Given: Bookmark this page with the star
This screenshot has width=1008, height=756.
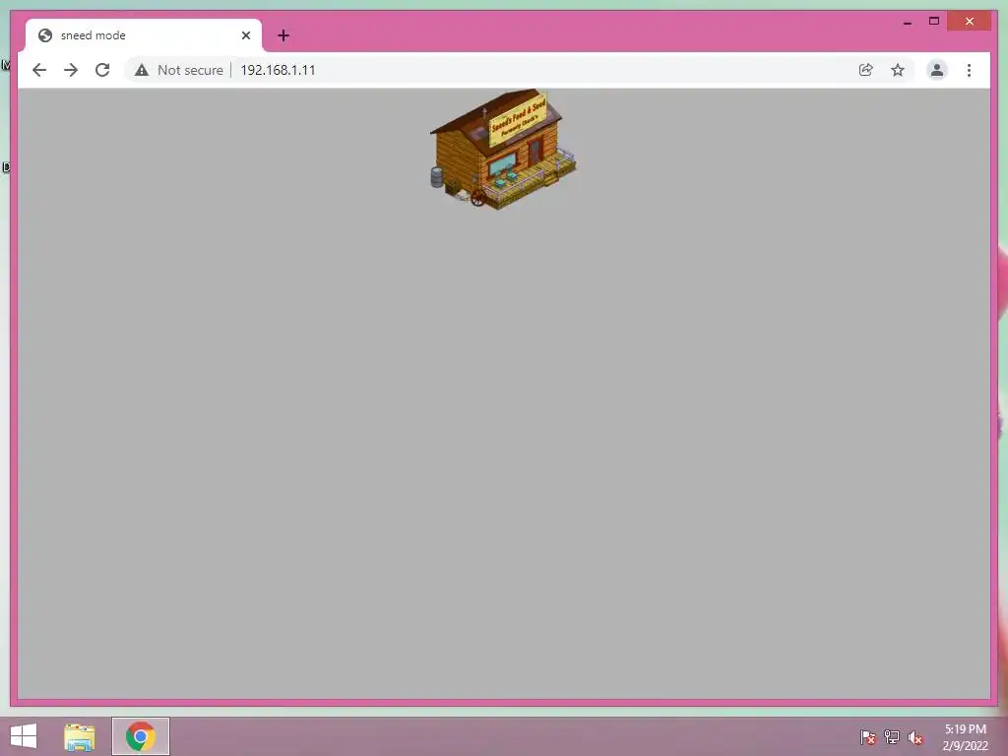Looking at the screenshot, I should tap(898, 70).
